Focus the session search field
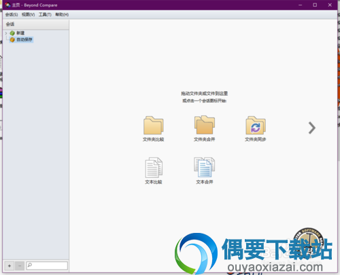340x275 pixels. coord(47,265)
